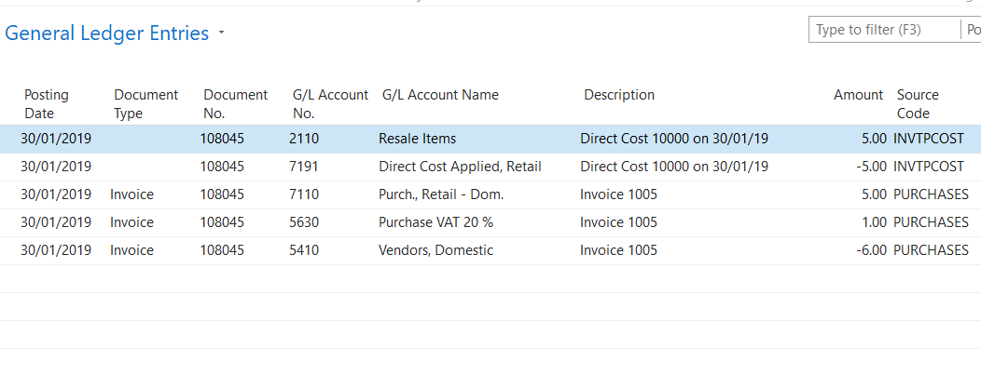
Task: Sort by the Amount column header
Action: (x=858, y=95)
